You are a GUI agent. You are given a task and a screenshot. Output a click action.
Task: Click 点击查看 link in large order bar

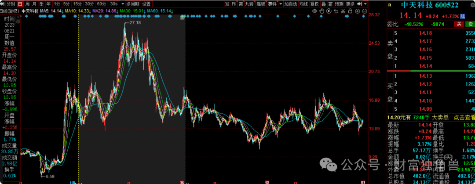(x=464, y=117)
